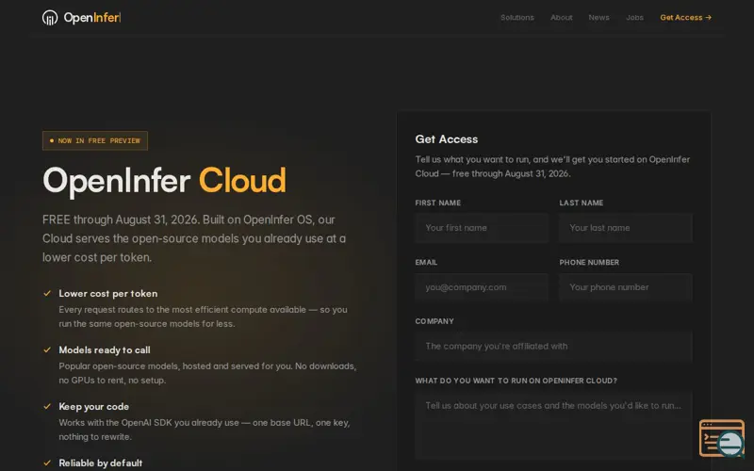Screen dimensions: 754x471
Task: Click the checkmark beside Reliable by default
Action: click(x=47, y=463)
